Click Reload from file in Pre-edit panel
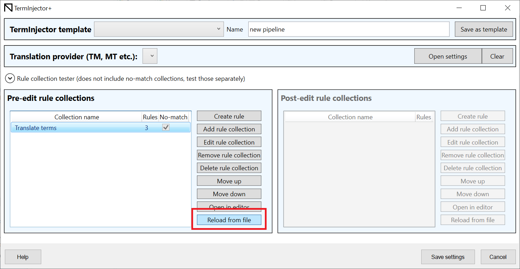 click(229, 220)
